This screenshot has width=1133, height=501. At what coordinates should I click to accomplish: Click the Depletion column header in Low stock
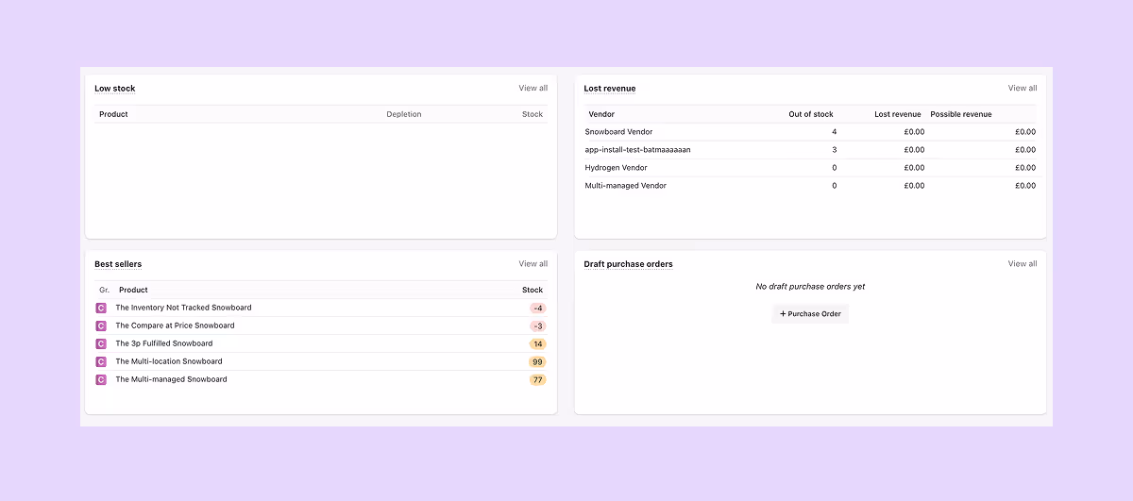pos(404,114)
